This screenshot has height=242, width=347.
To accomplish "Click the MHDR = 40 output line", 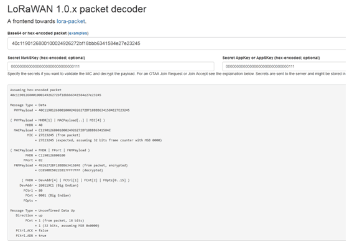I will 34,125.
